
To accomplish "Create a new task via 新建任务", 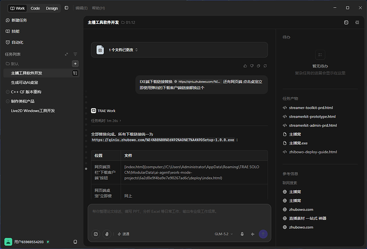I will [x=16, y=20].
